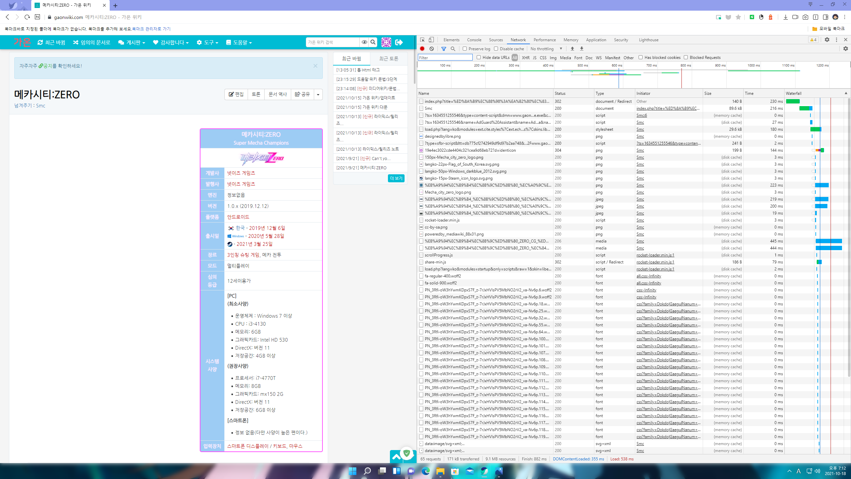Expand the 감사합니다 menu

[171, 42]
